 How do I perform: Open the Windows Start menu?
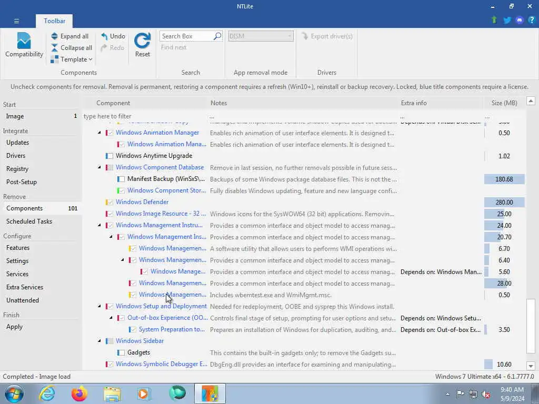(x=14, y=393)
